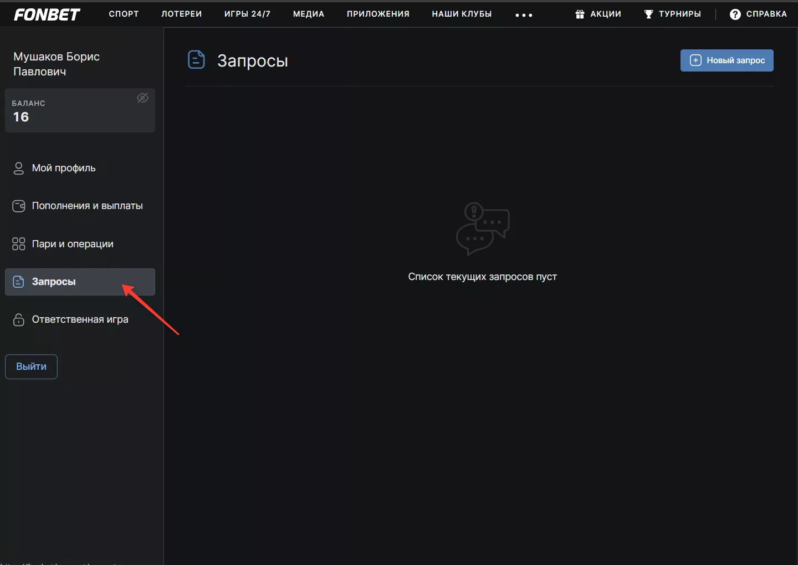Click the FONBET logo
The width and height of the screenshot is (798, 565).
[47, 14]
